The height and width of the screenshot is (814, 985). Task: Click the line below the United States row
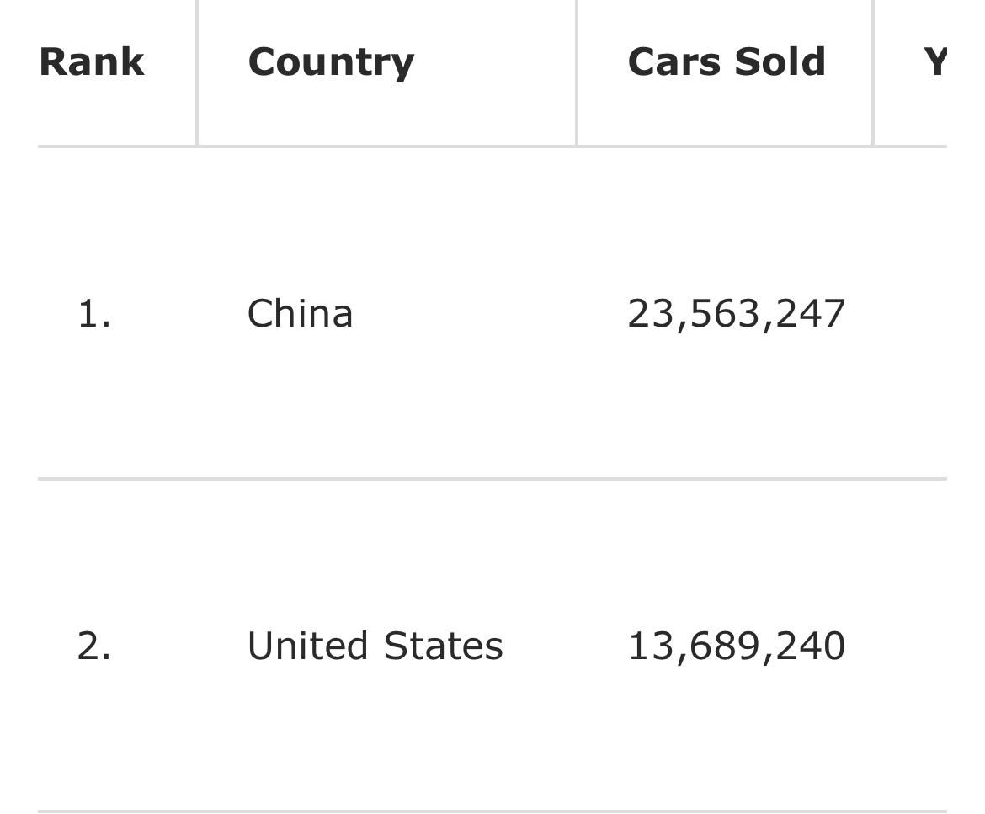pos(492,811)
